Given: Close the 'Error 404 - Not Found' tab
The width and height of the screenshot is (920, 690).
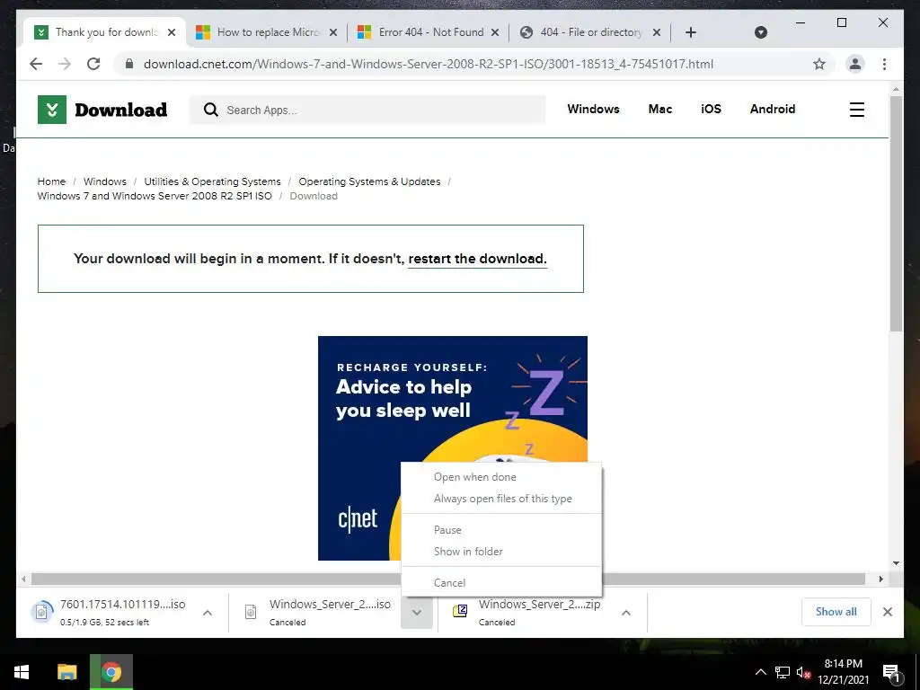Looking at the screenshot, I should pos(495,32).
